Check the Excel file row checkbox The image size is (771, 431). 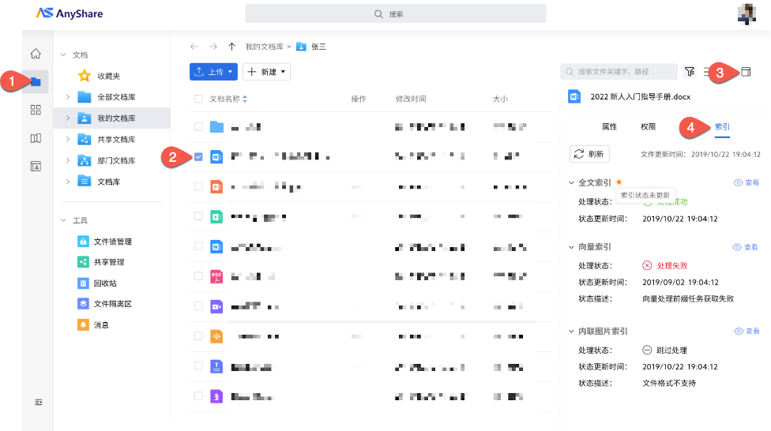198,216
